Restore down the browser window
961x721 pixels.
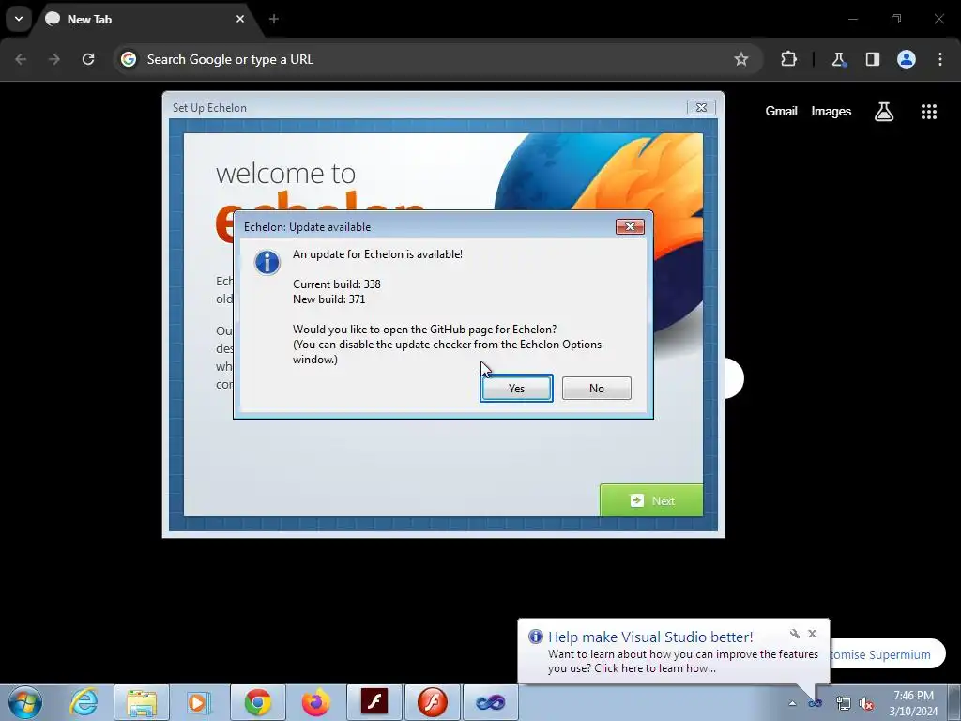pos(896,19)
